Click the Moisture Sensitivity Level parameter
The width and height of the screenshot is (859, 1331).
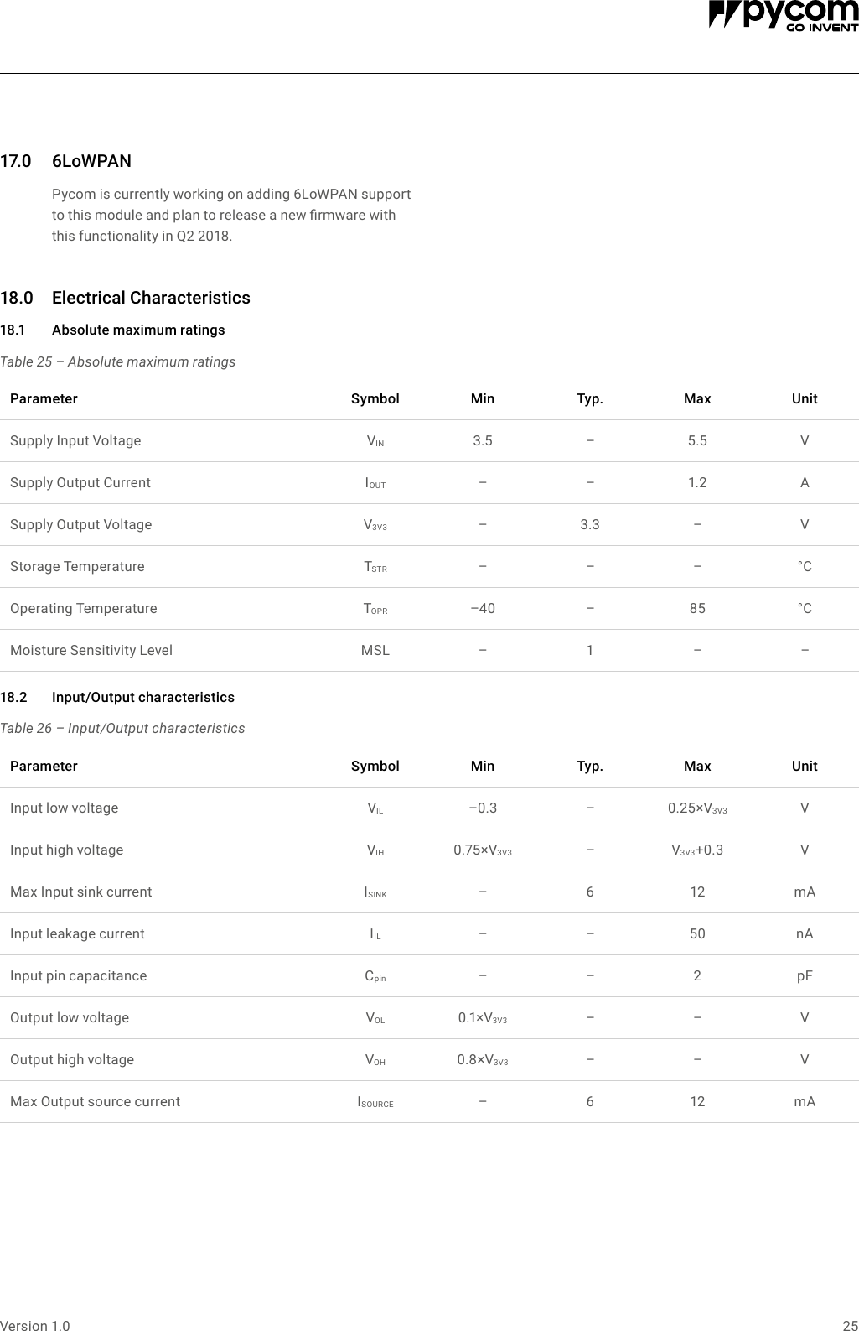point(91,650)
